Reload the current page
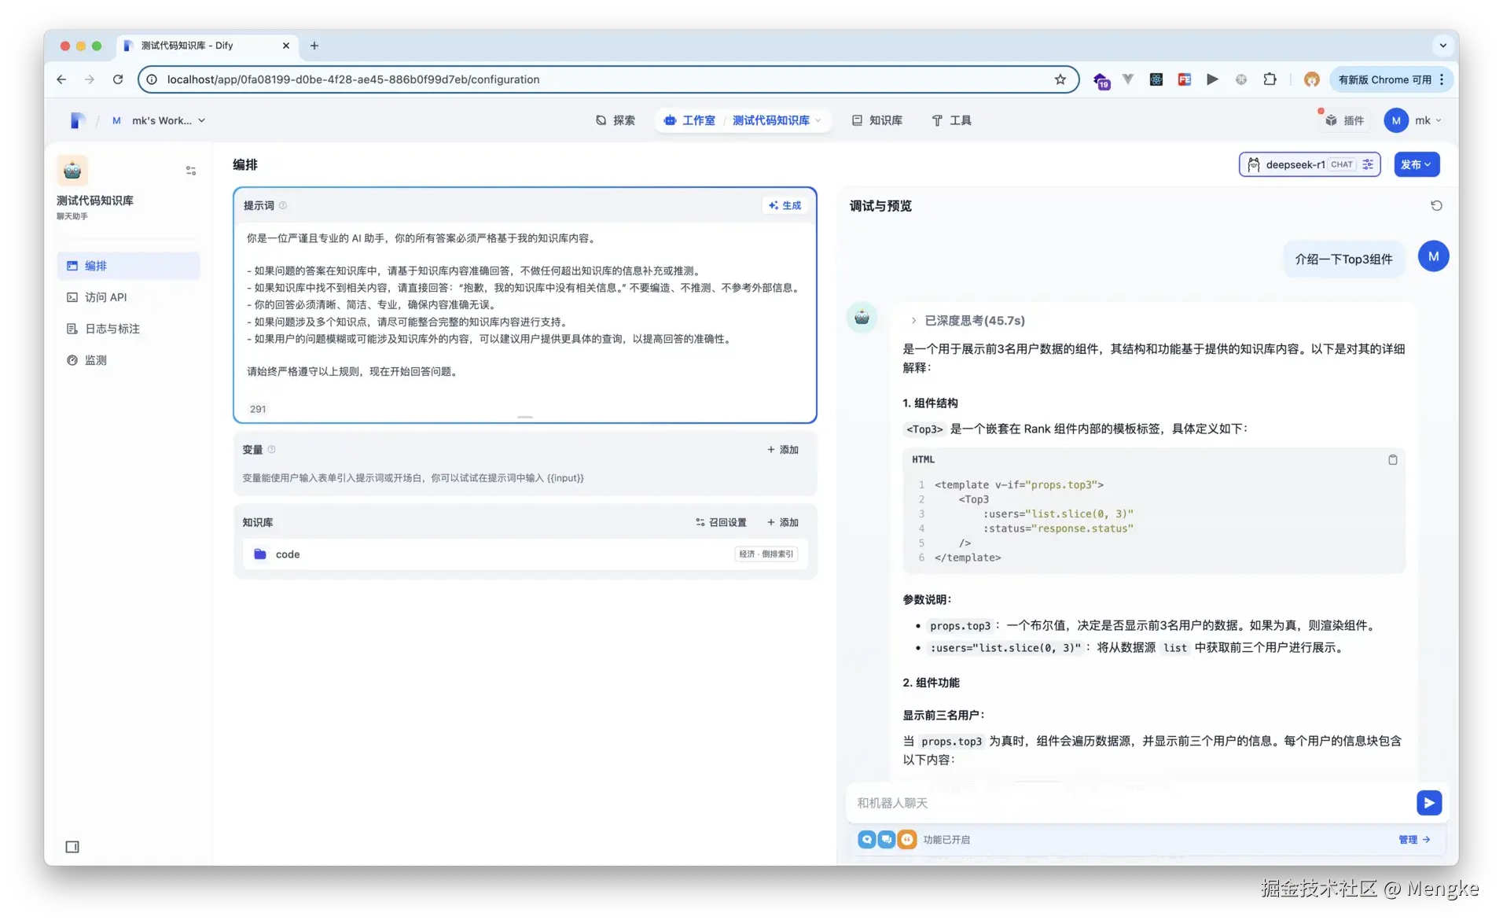Screen dimensions: 1503x924 (x=118, y=79)
